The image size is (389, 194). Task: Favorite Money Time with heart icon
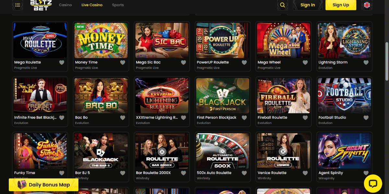[123, 62]
